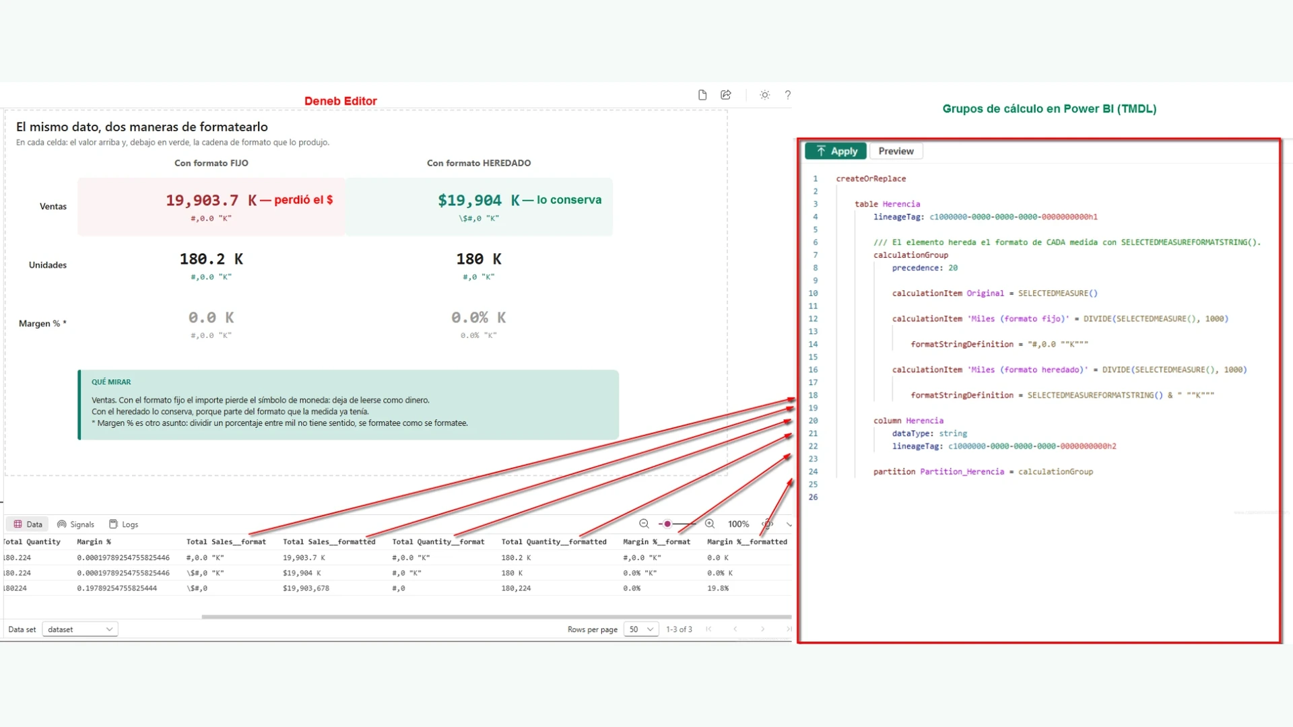Open the export/share specification icon
This screenshot has height=727, width=1293.
[x=726, y=95]
